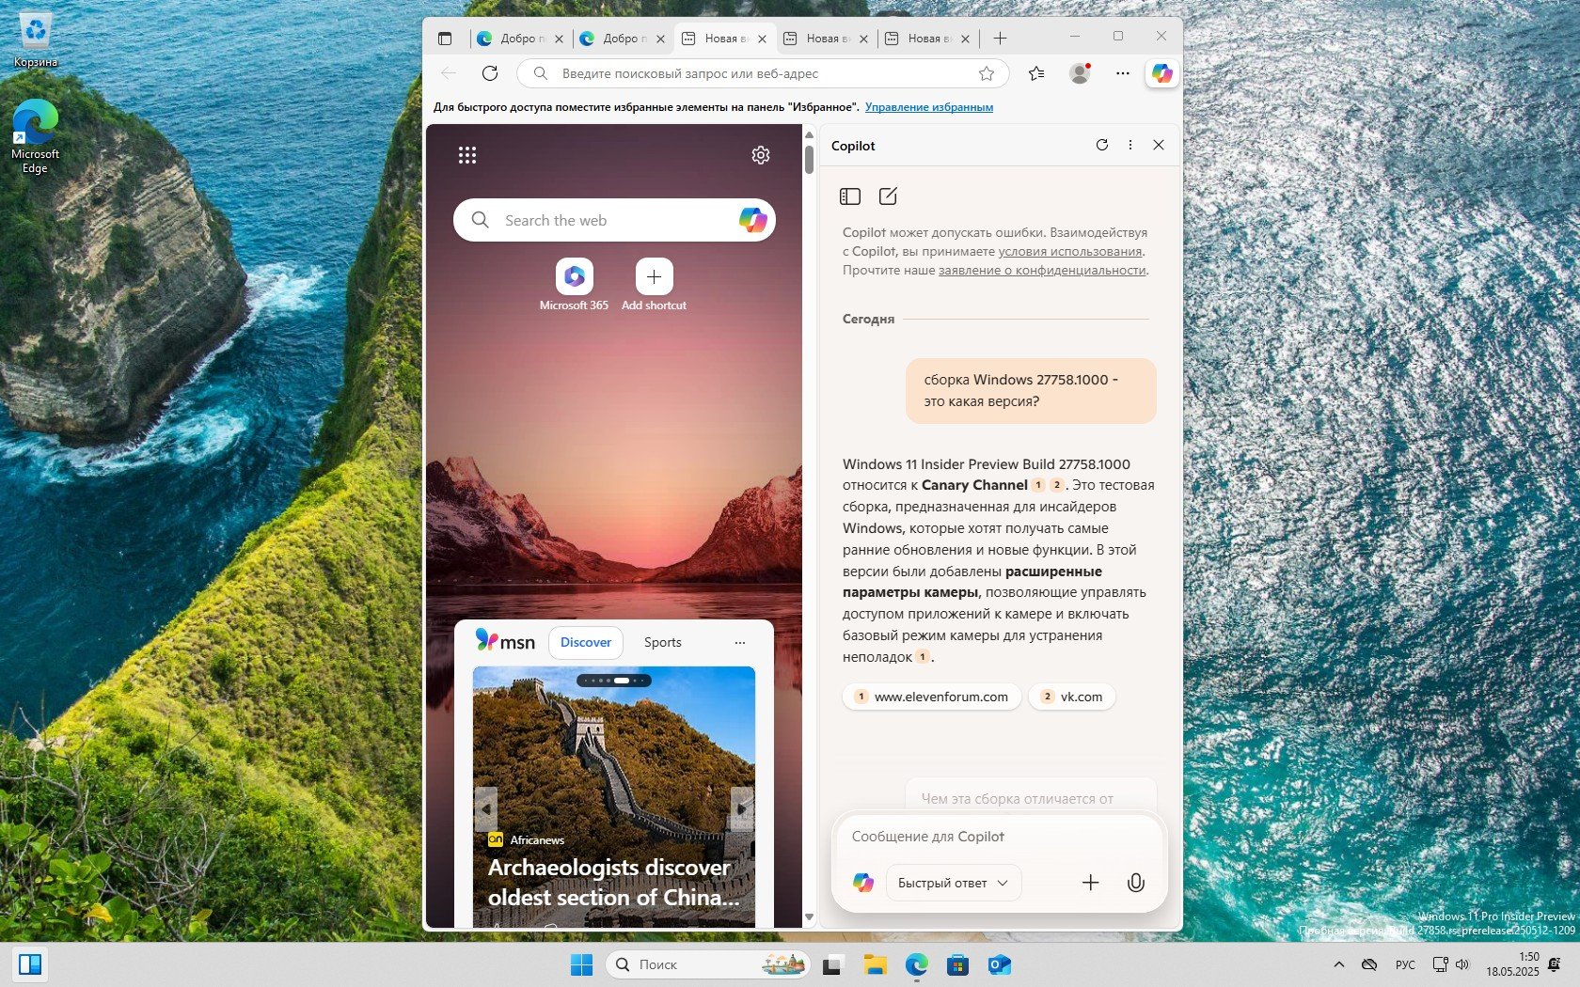
Task: Open the Microsoft 365 shortcut
Action: click(574, 285)
